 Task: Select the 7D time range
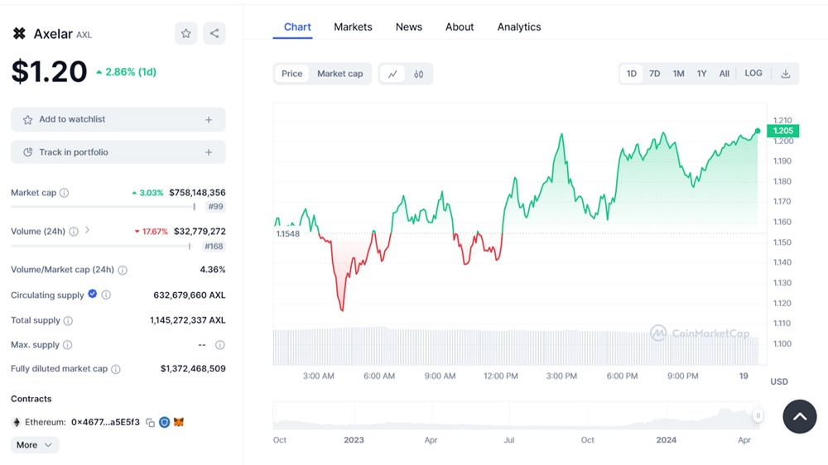(x=655, y=74)
